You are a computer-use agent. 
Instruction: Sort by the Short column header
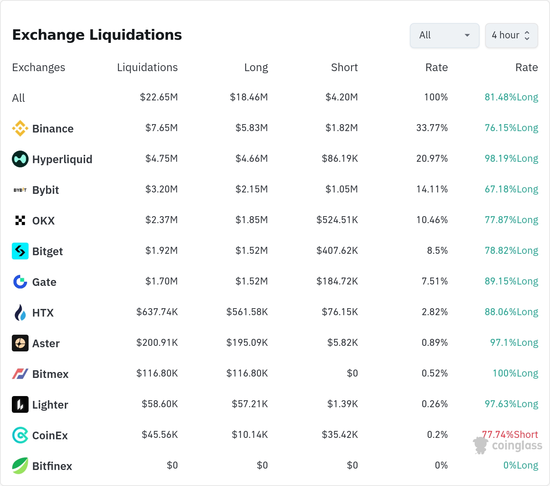[x=344, y=67]
